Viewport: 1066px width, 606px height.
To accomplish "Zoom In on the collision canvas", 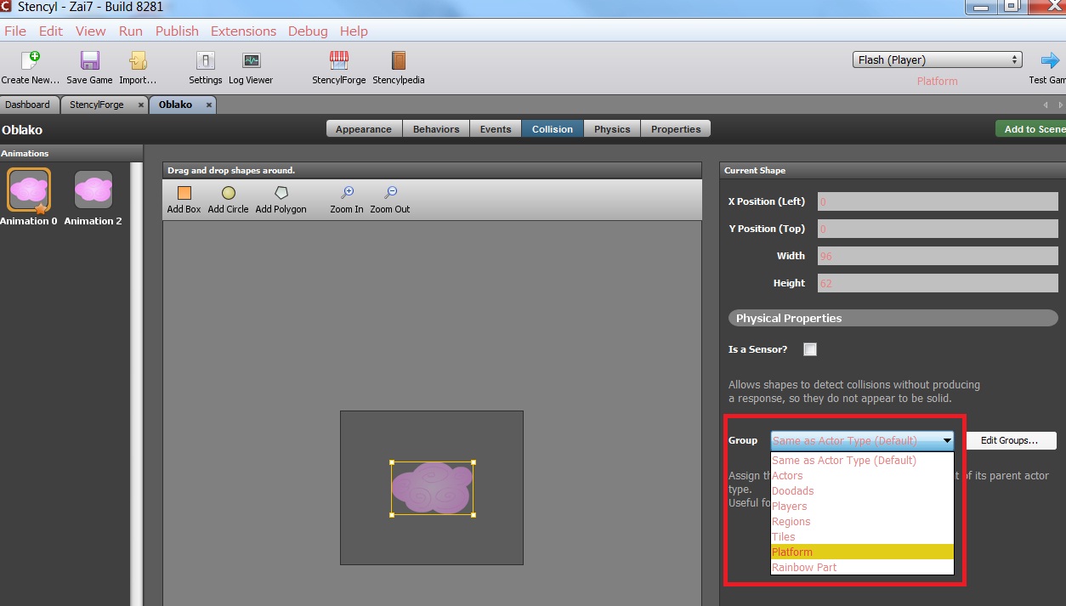I will coord(347,194).
